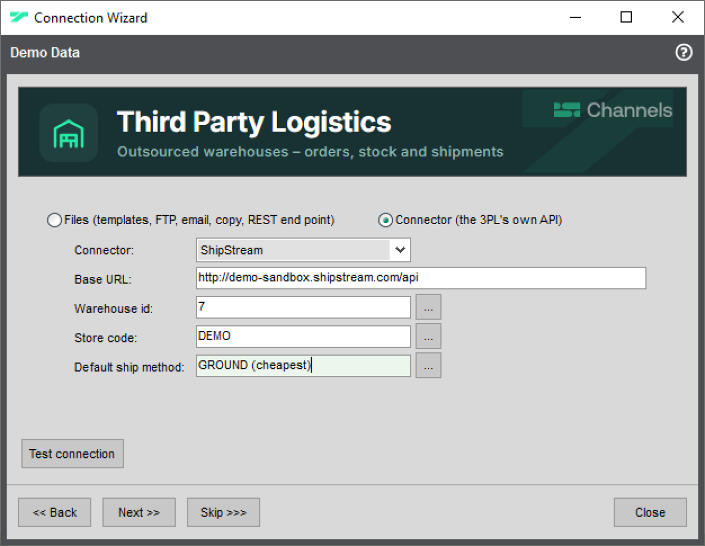Click the 'Demo Data' header text
The width and height of the screenshot is (705, 546).
pos(45,53)
